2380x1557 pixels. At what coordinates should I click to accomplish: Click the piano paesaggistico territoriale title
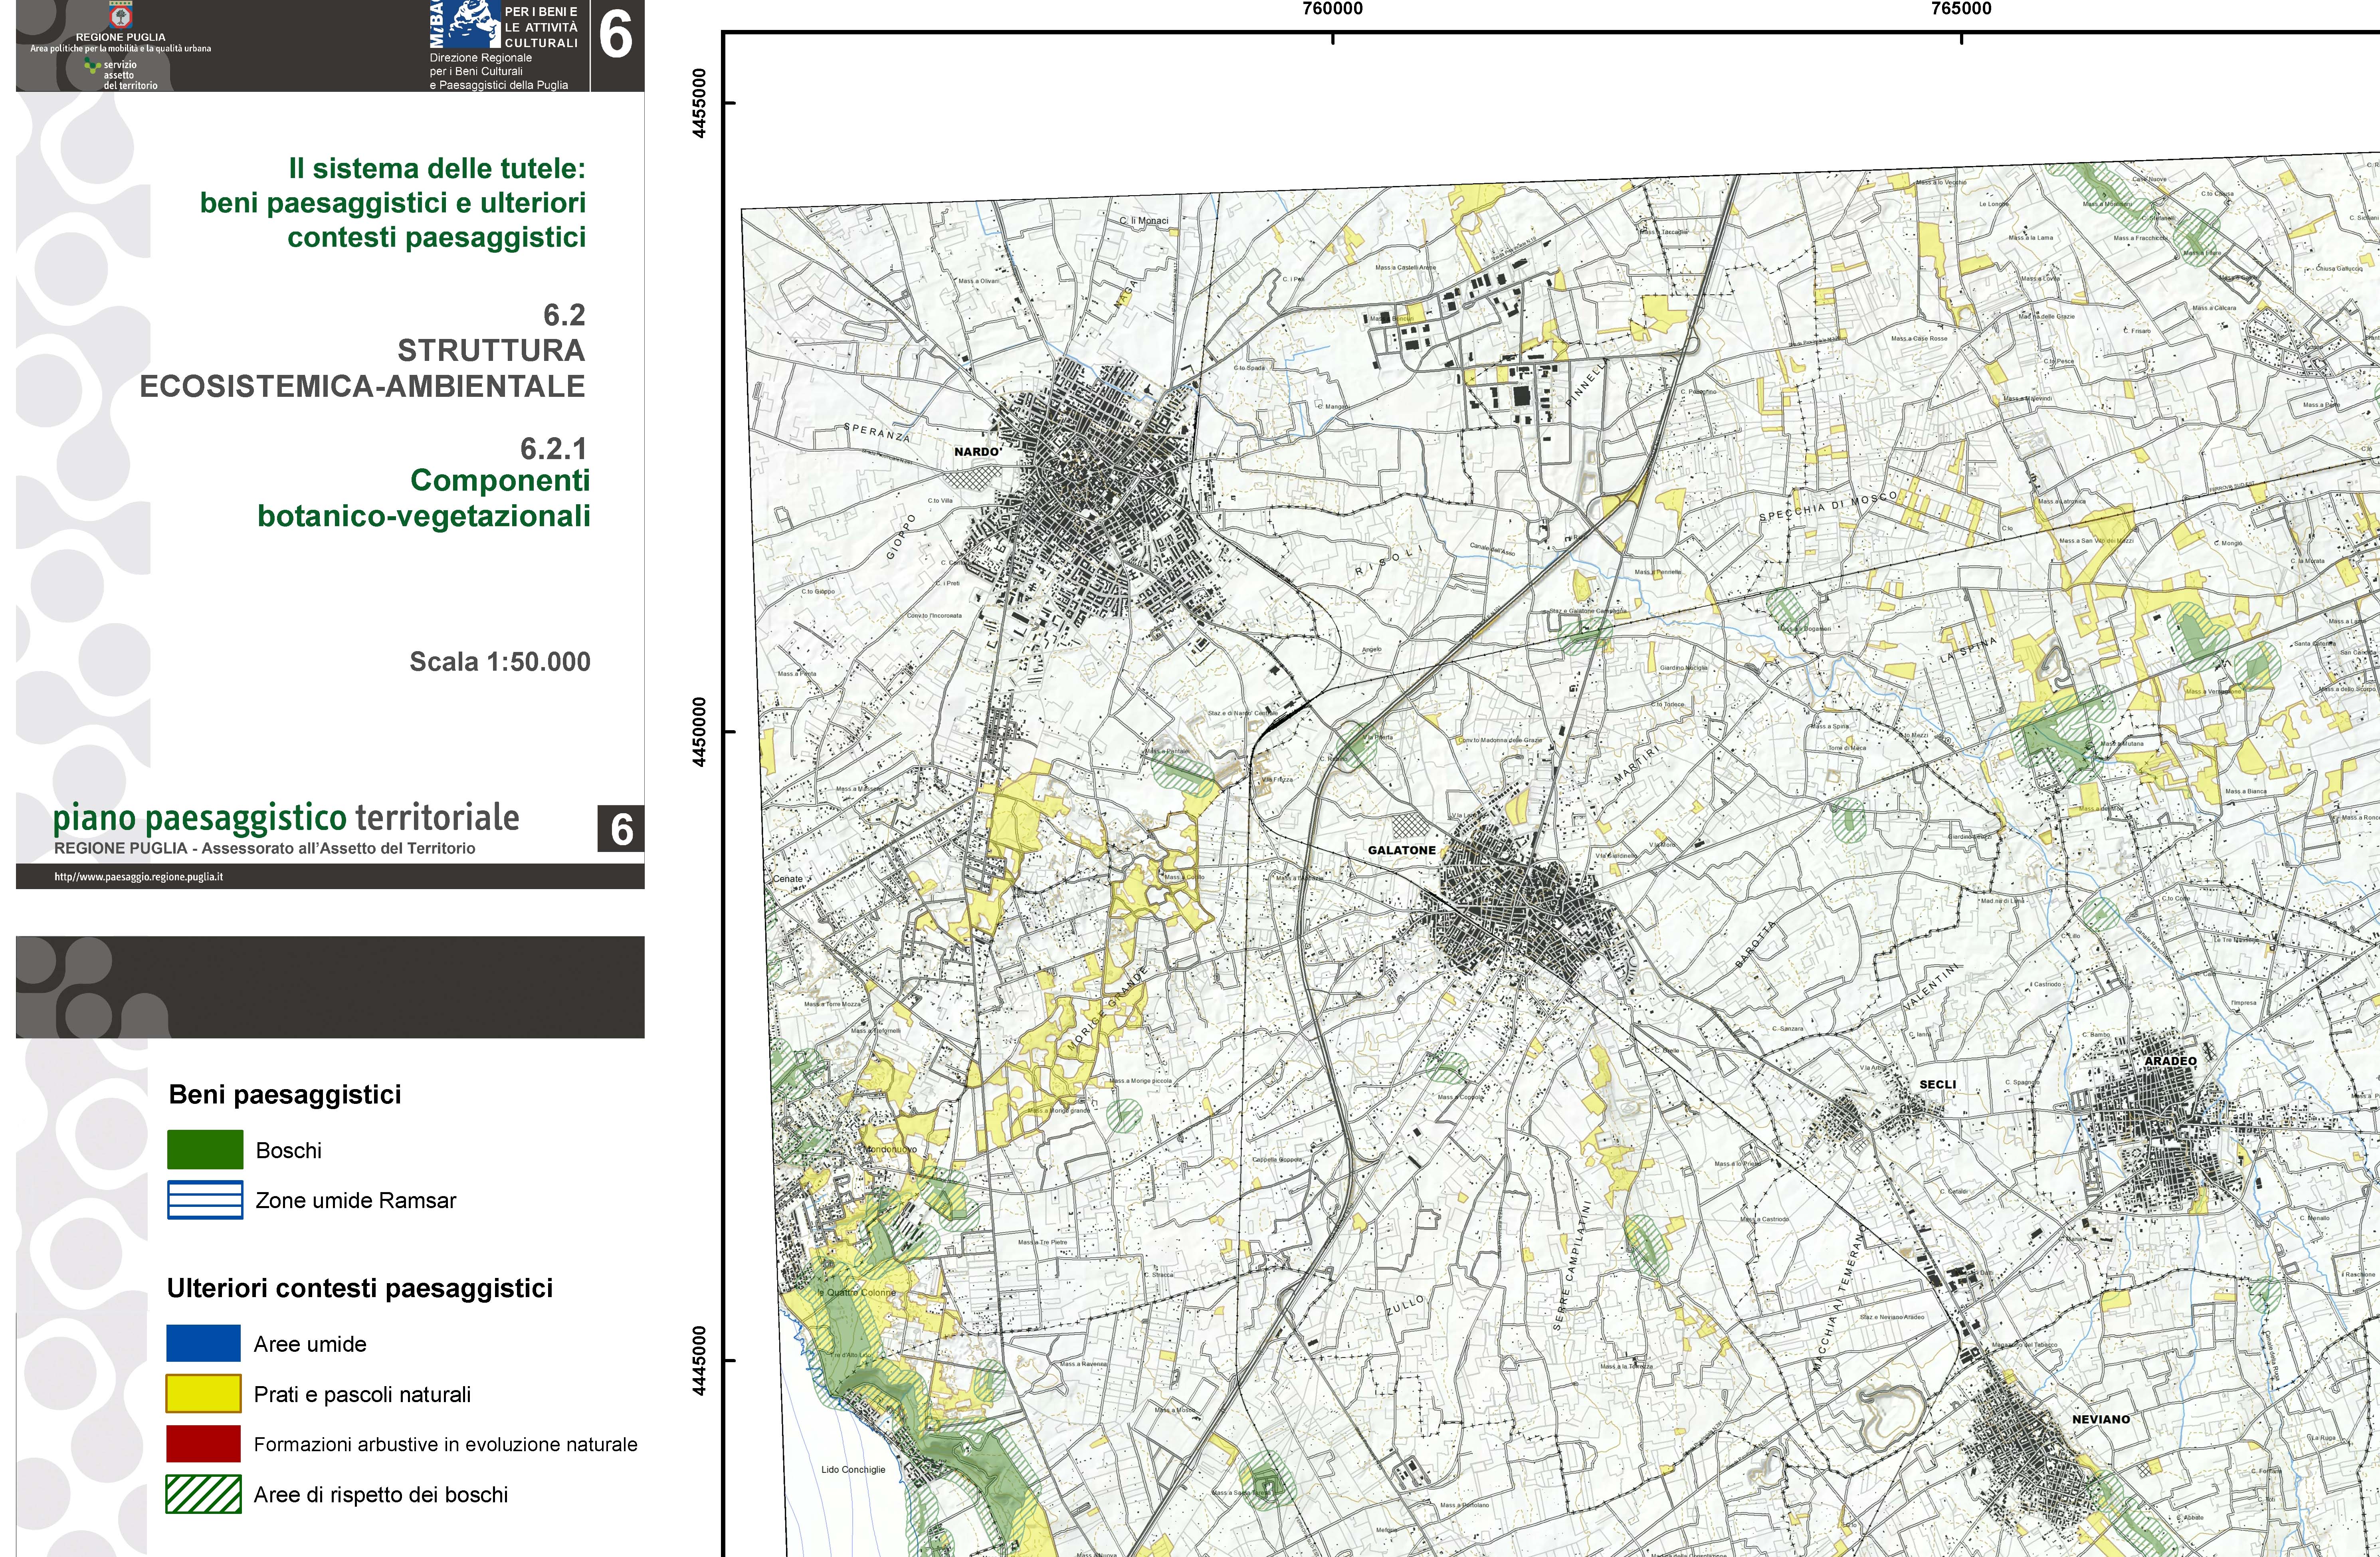tap(286, 818)
